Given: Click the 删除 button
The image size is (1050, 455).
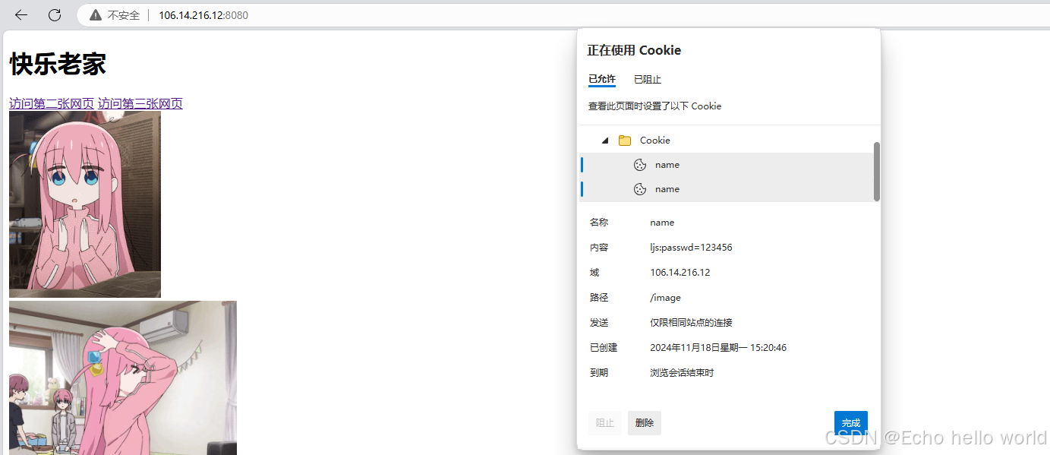Looking at the screenshot, I should [x=645, y=423].
